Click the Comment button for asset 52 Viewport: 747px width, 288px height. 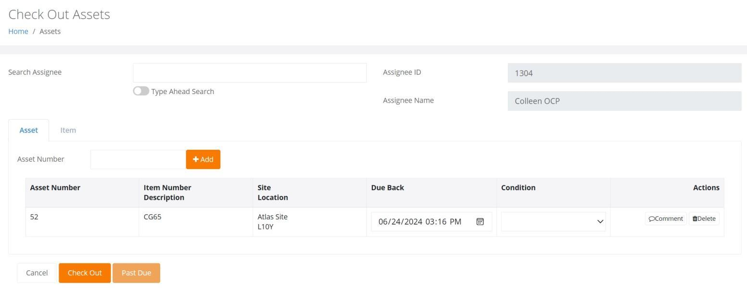pyautogui.click(x=666, y=218)
